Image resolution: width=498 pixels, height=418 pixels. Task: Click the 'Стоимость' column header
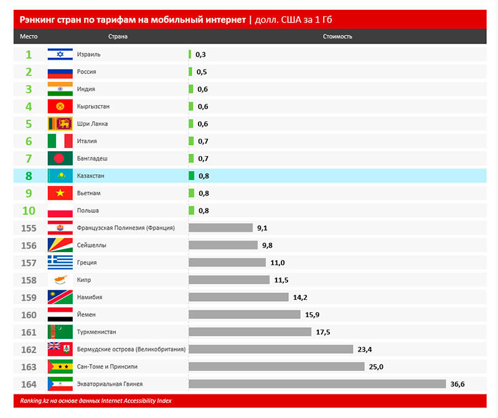[337, 37]
